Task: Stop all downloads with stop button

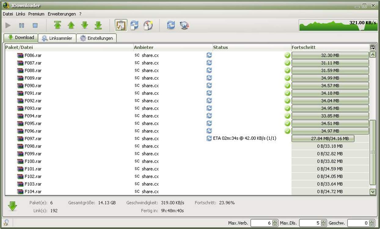Action: click(35, 25)
